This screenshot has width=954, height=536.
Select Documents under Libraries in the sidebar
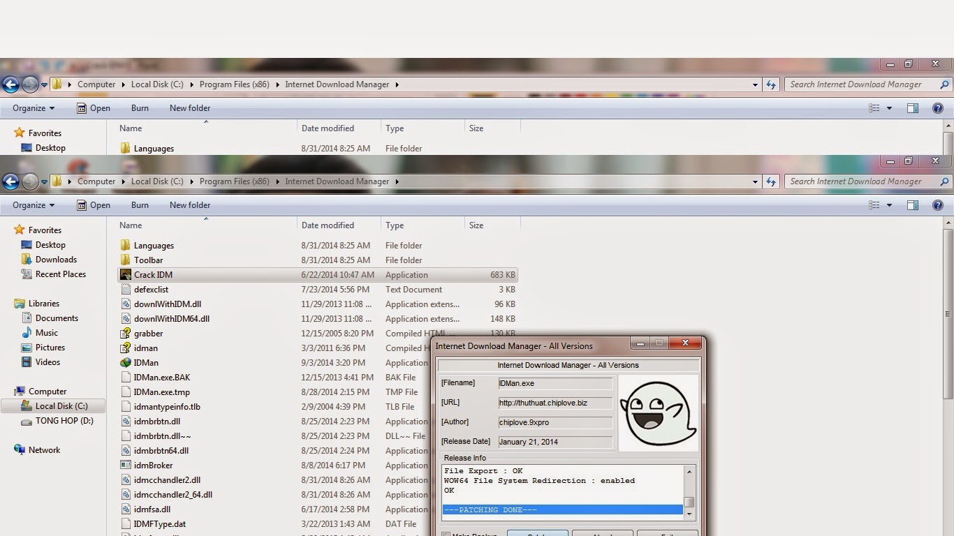tap(57, 318)
